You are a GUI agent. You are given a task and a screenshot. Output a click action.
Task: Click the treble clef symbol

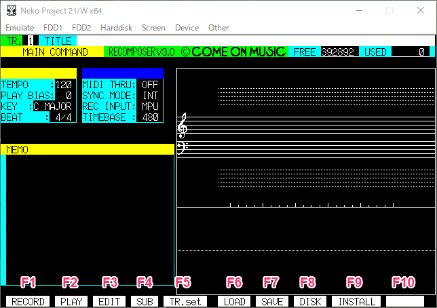(183, 126)
